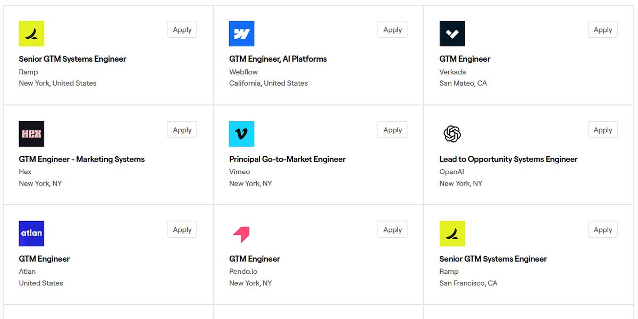The image size is (638, 319).
Task: Click the Vimeo logo icon
Action: click(242, 133)
